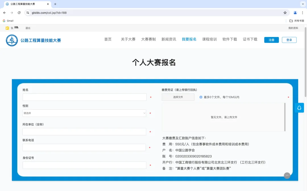Click the competition site logo

coord(12,40)
